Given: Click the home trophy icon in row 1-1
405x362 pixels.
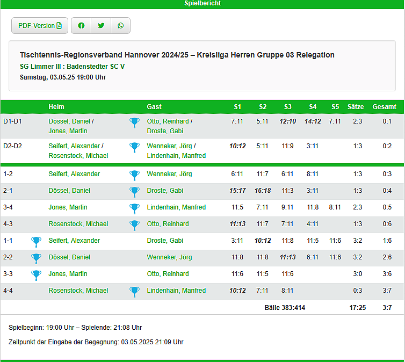Looking at the screenshot, I should pyautogui.click(x=36, y=241).
